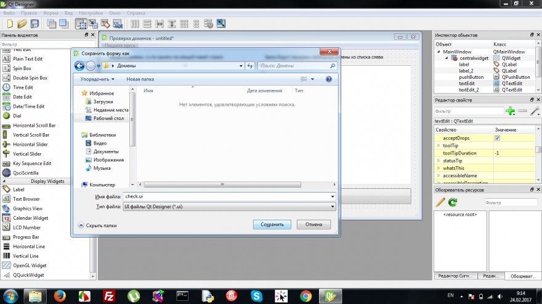
Task: Select the Edit Widgets mode icon
Action: click(x=81, y=23)
